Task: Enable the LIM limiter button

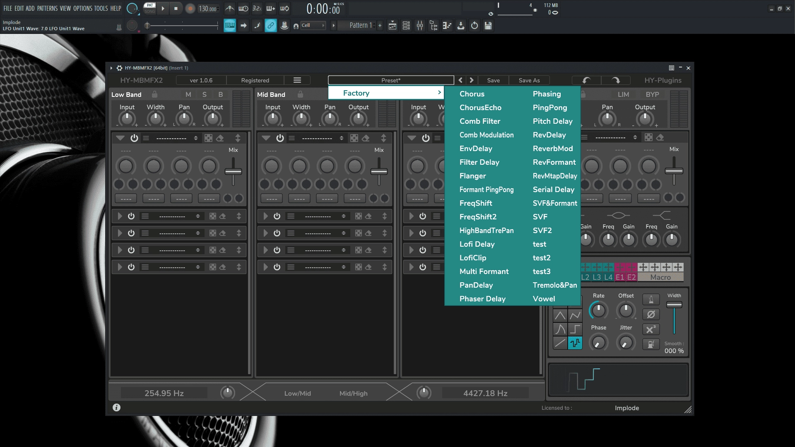Action: 623,94
